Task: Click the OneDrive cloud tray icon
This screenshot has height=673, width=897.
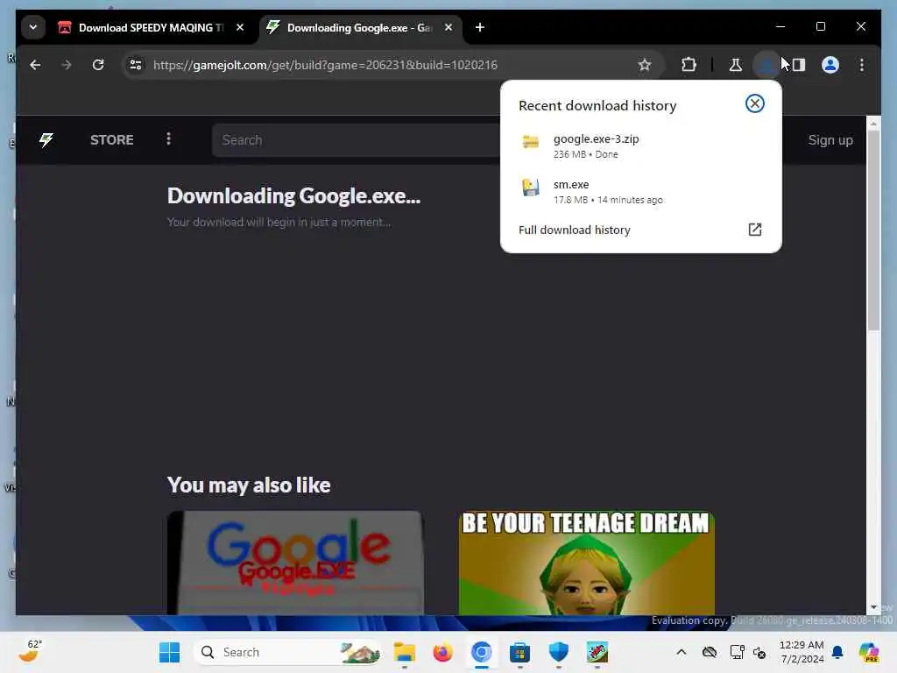Action: click(710, 652)
